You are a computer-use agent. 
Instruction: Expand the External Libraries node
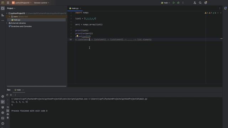tap(7, 23)
